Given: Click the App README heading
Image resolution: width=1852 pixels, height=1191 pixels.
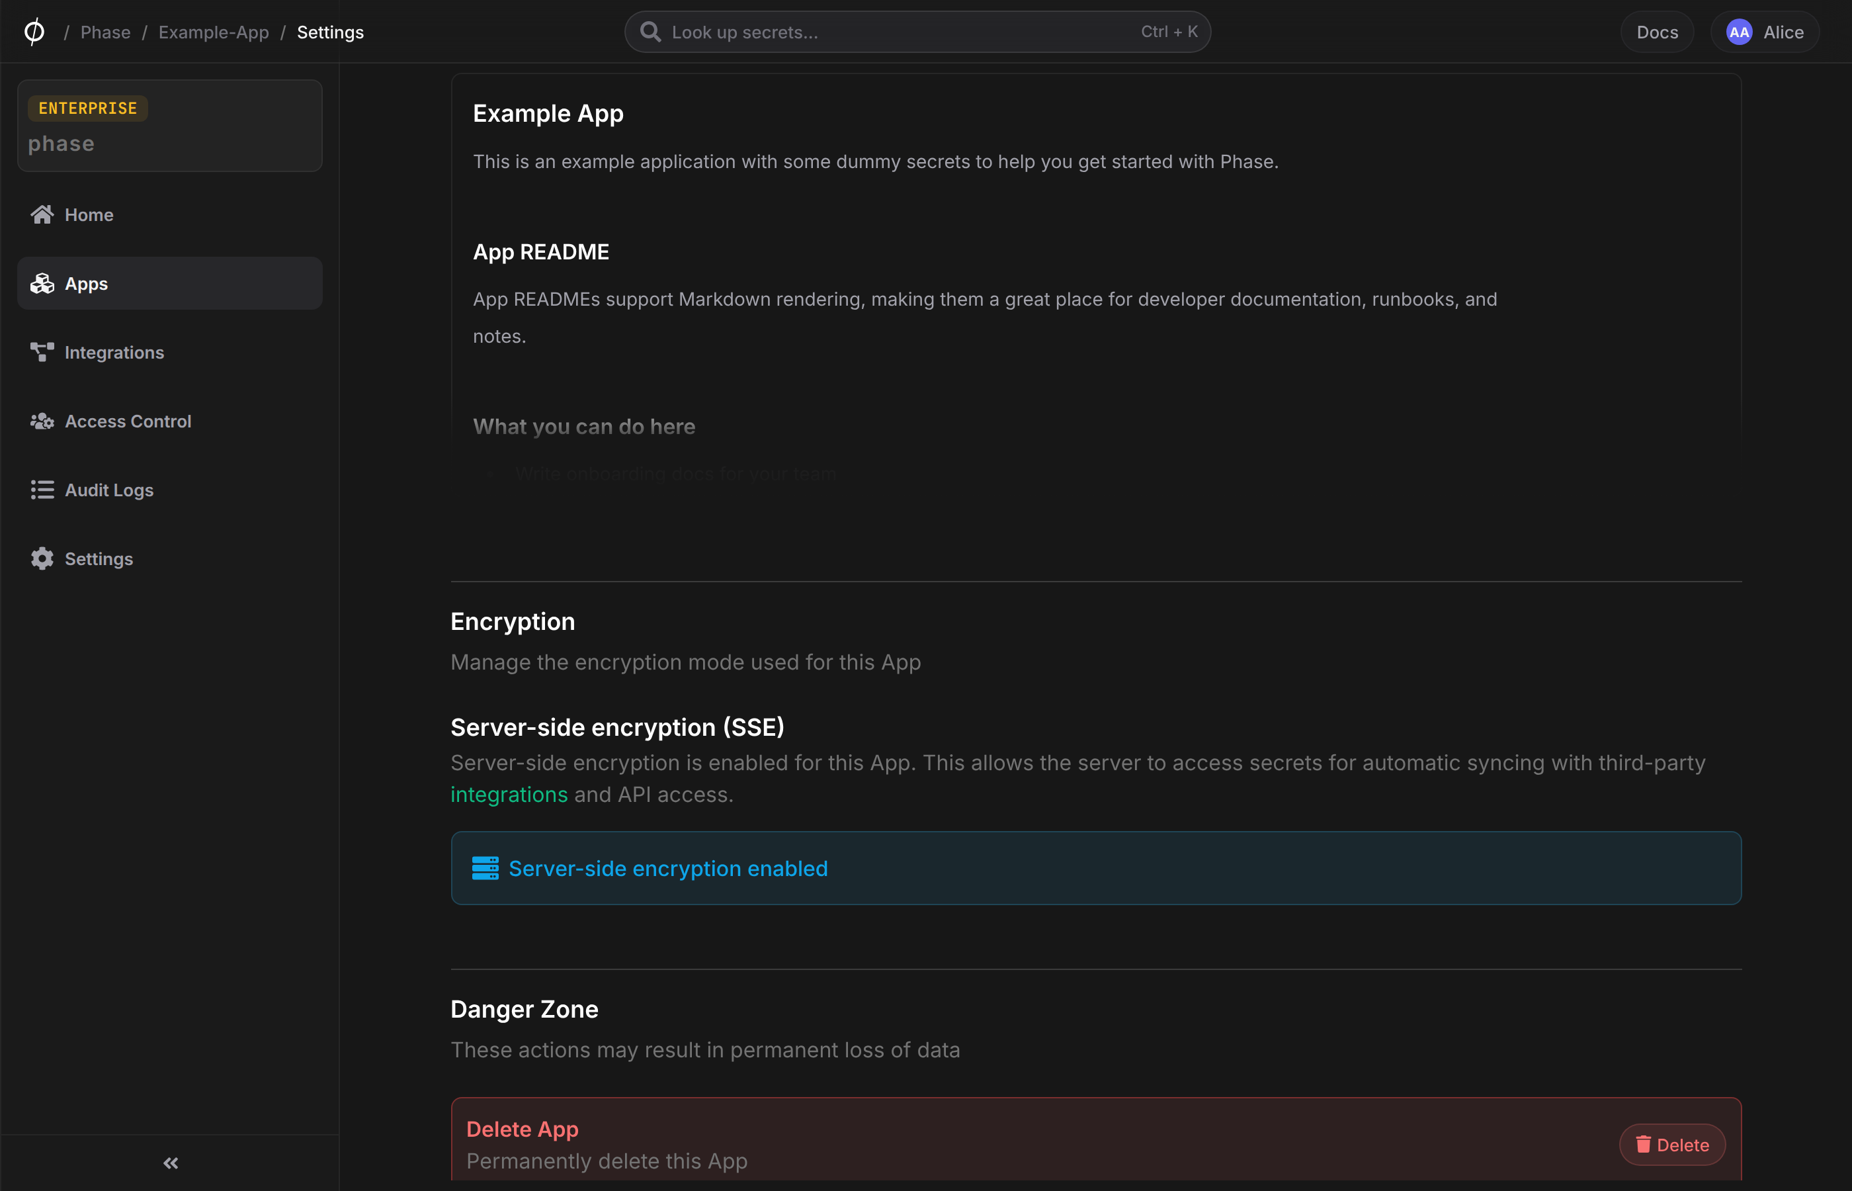Looking at the screenshot, I should click(x=541, y=251).
